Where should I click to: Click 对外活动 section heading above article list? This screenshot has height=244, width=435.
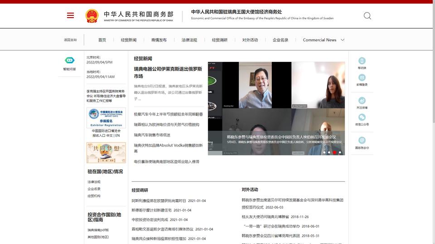click(x=250, y=189)
